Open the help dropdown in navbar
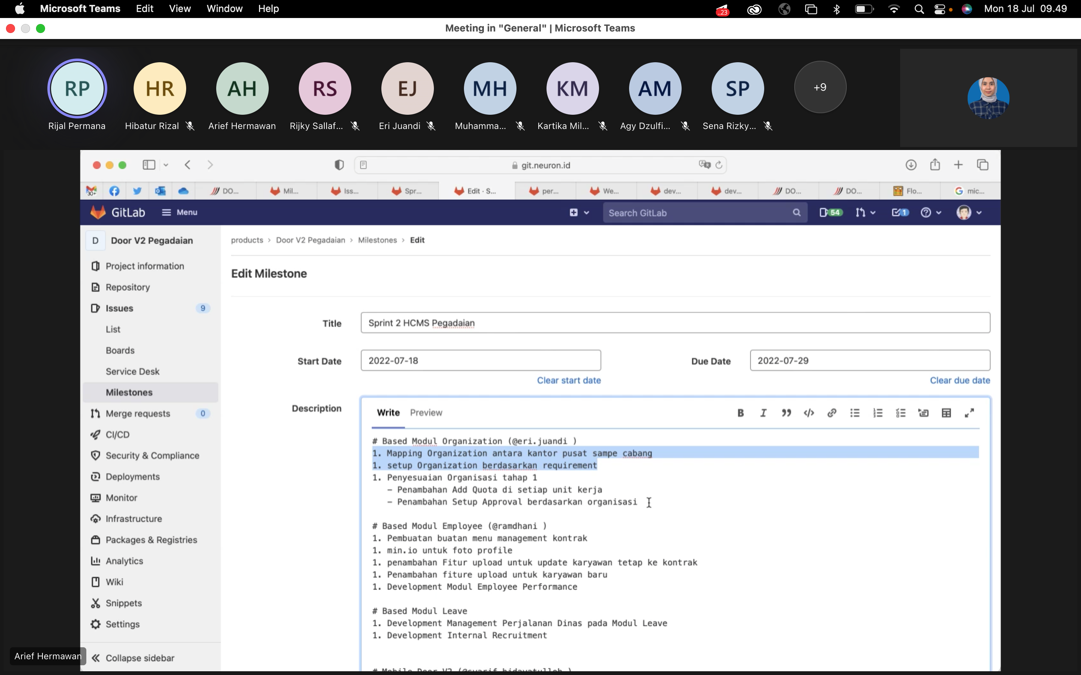The height and width of the screenshot is (675, 1081). click(x=931, y=213)
